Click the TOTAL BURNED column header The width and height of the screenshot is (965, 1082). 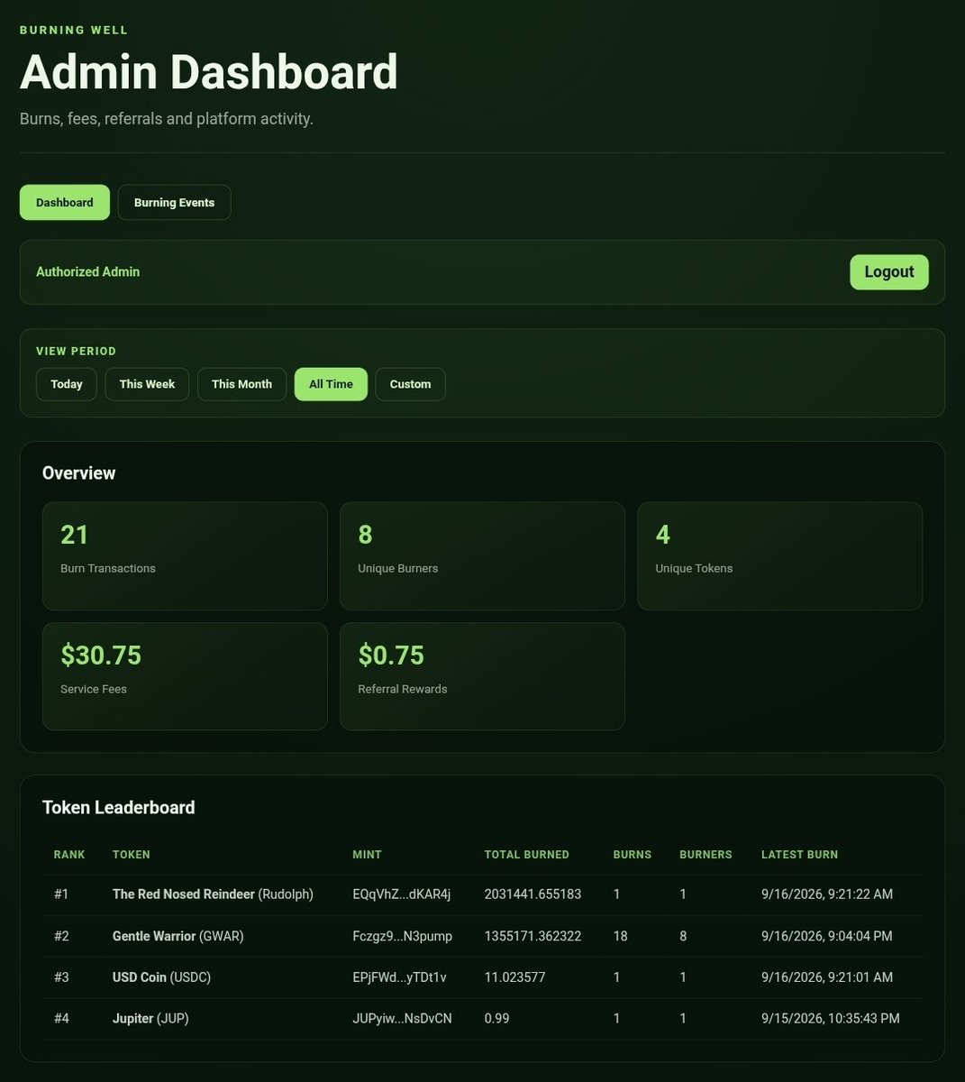point(527,855)
